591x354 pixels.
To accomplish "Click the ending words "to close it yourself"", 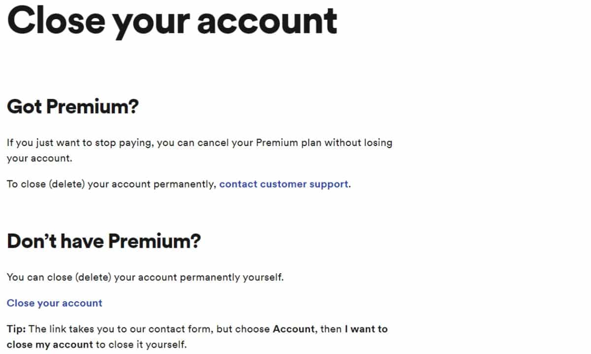I will [141, 344].
